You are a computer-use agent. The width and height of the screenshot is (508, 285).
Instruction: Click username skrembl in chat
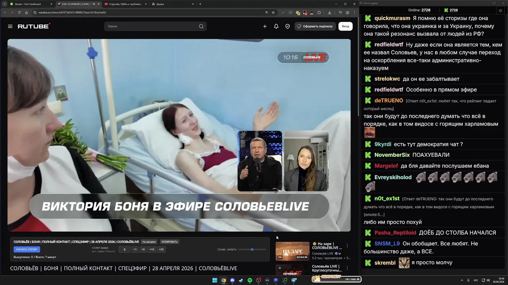[385, 262]
